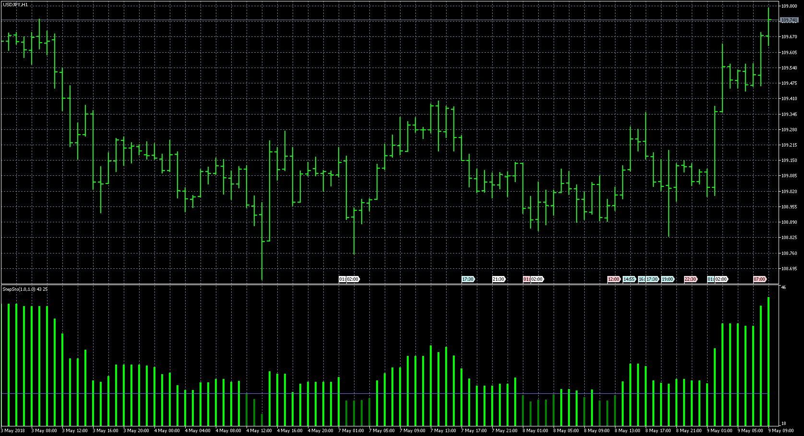Select the 109.020 price level label
Screen dimensions: 804x436
point(789,192)
